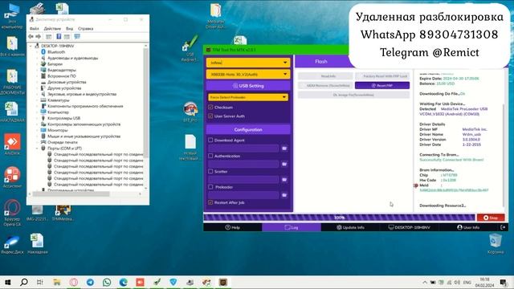Click the show/hide console tree toolbar icon
This screenshot has width=514, height=289.
(48, 36)
